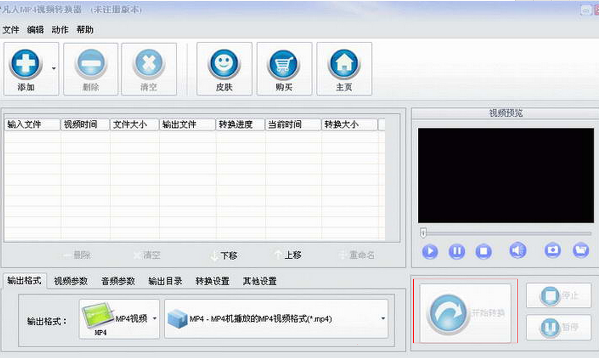Open the 购买 (Buy) shopping cart icon
599x358 pixels.
(284, 63)
